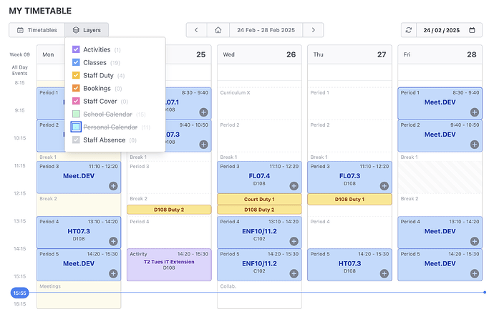Viewport: 494px width, 322px height.
Task: Click the 15:55 current time marker
Action: 19,293
